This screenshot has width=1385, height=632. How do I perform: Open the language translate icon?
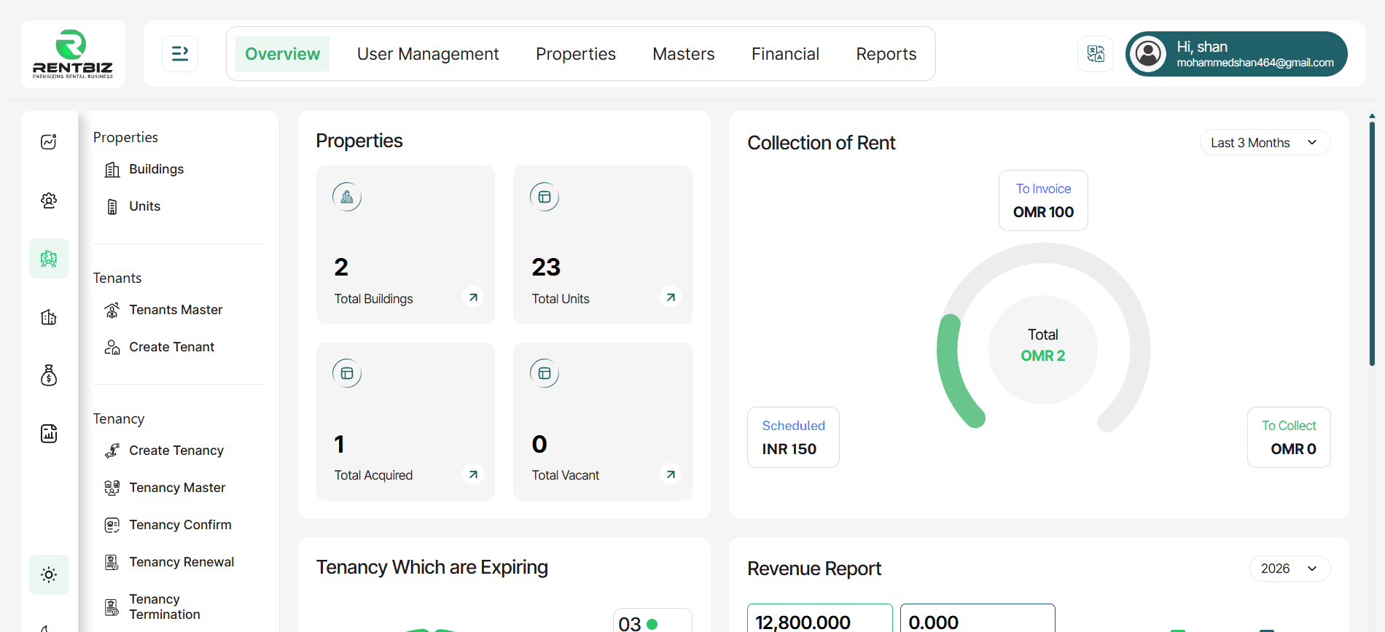1096,54
